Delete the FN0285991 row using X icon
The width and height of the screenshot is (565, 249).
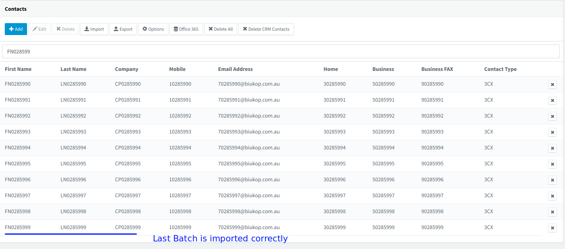pos(552,100)
